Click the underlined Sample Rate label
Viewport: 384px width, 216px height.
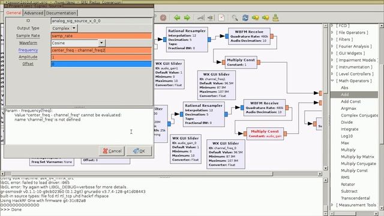(x=28, y=35)
